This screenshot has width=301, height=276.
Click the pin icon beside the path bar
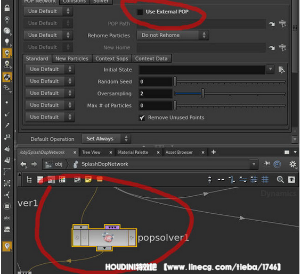pos(267,163)
